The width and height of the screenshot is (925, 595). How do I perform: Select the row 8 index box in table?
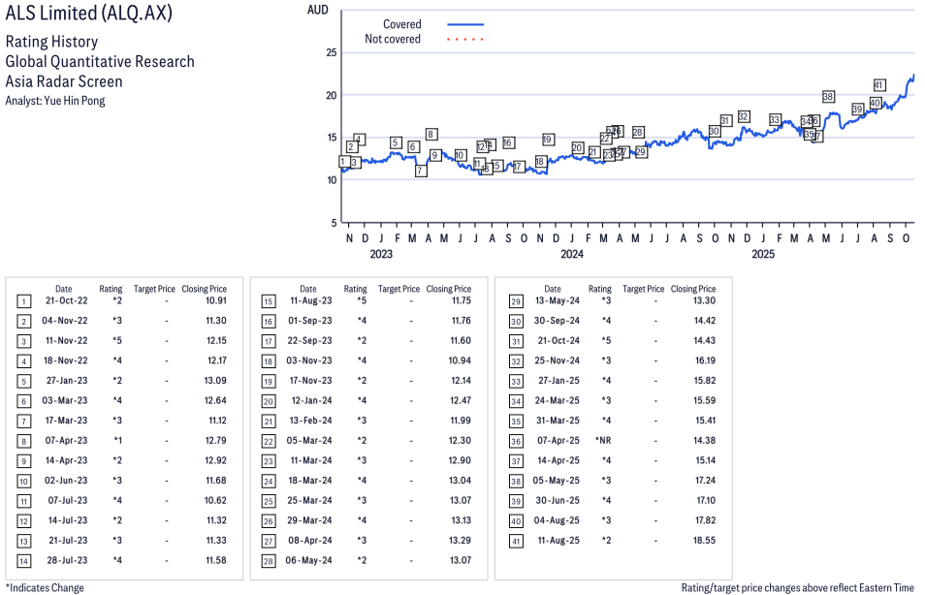22,441
